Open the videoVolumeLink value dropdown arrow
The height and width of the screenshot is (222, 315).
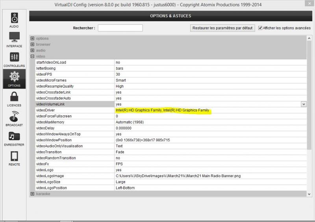pos(304,104)
